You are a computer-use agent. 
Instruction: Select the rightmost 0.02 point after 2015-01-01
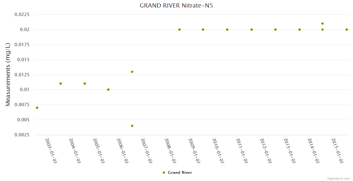click(x=347, y=30)
